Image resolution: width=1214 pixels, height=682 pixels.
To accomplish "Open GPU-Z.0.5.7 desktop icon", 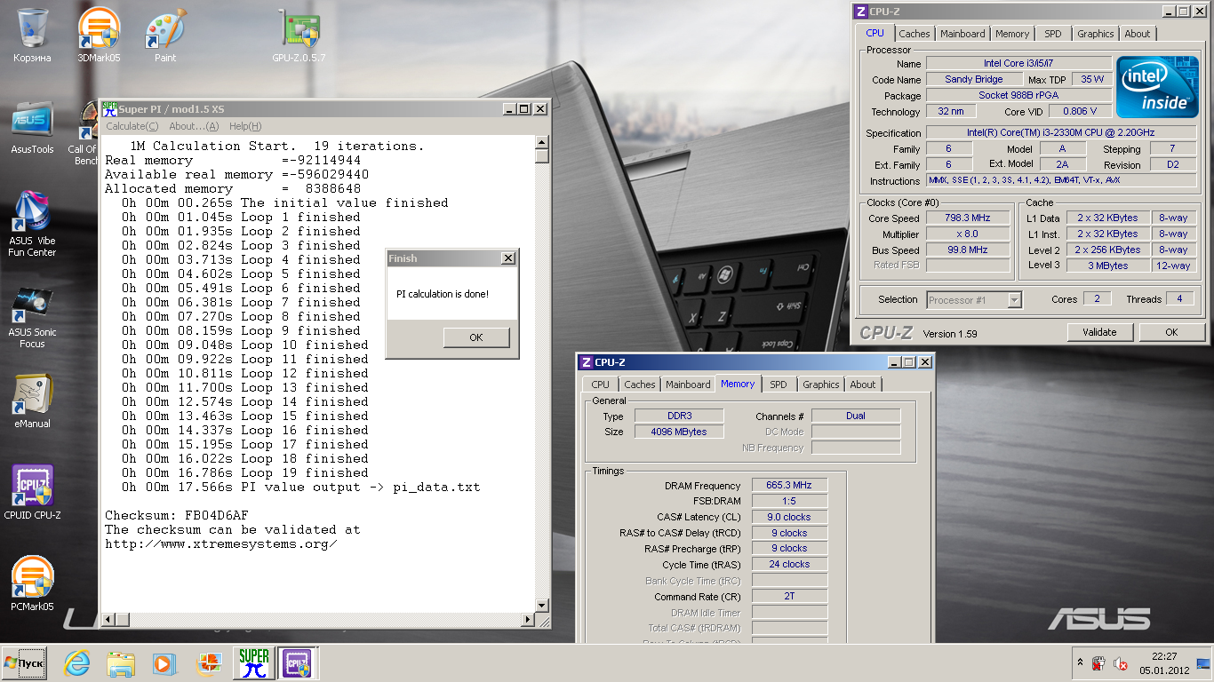I will click(300, 36).
